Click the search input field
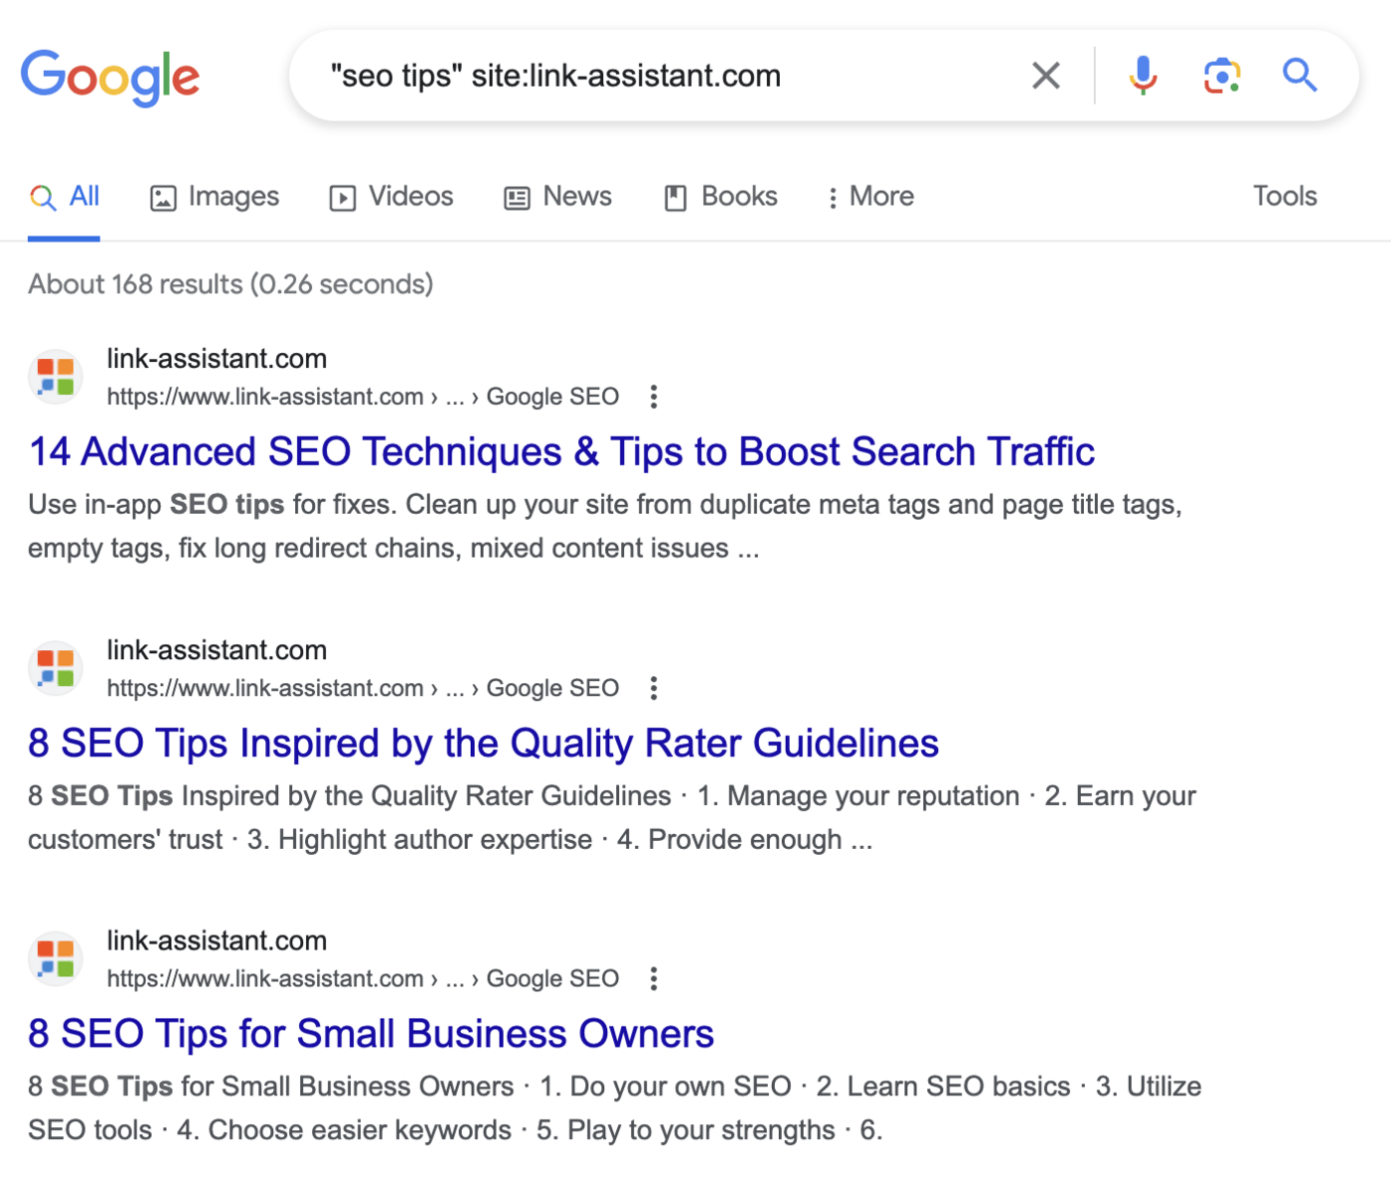The height and width of the screenshot is (1182, 1391). (656, 76)
